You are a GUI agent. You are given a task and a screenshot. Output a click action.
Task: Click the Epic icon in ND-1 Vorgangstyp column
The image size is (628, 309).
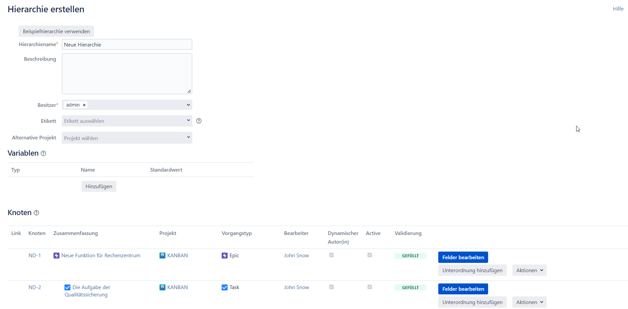pos(225,256)
